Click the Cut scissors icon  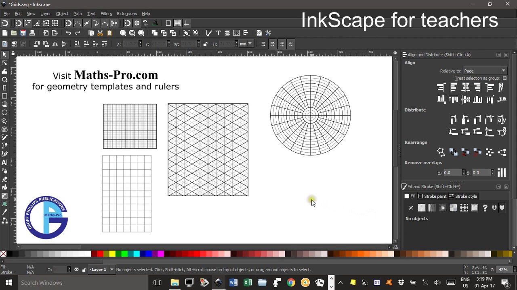click(100, 33)
